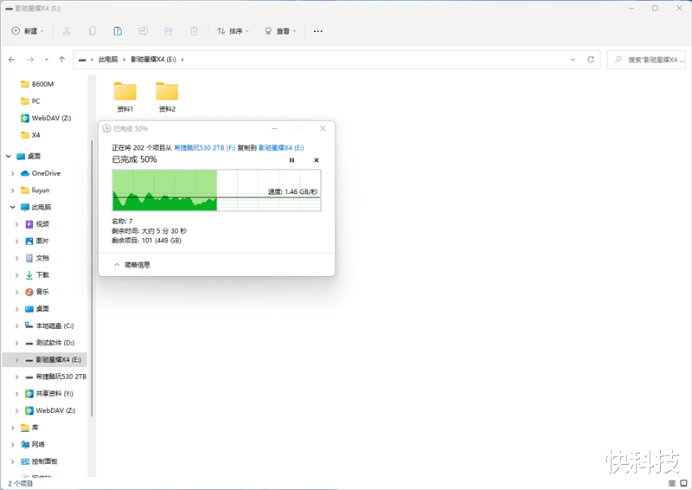692x490 pixels.
Task: Cancel the copy with the X button
Action: [316, 160]
